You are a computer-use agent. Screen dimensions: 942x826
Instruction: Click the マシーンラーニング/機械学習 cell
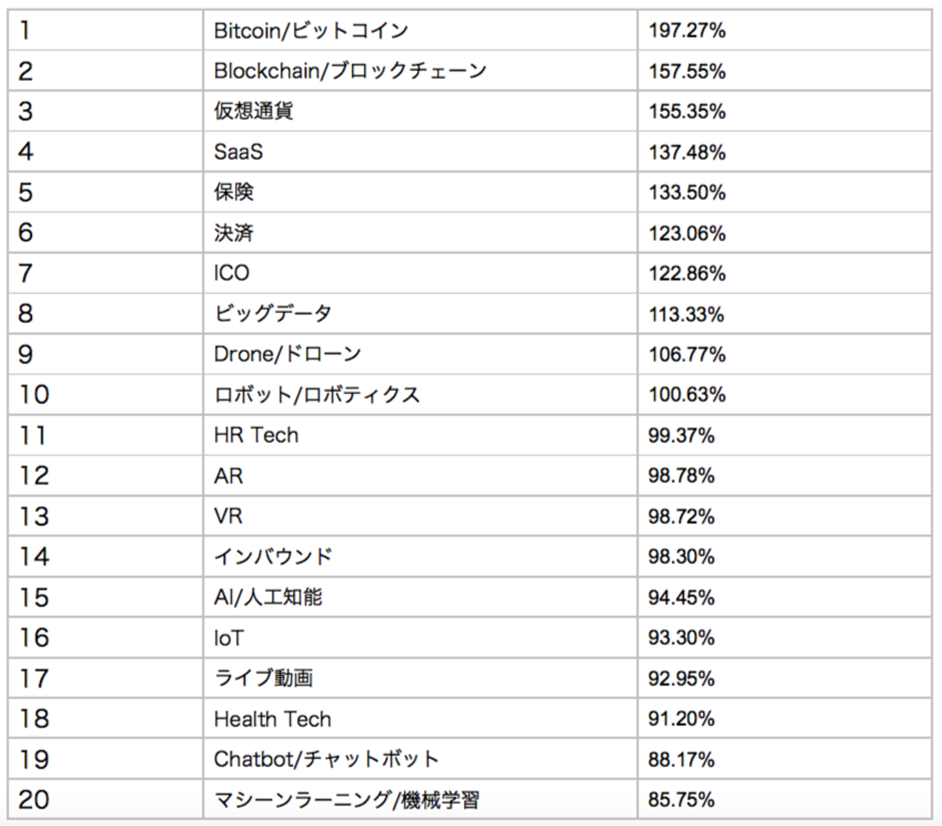[x=347, y=800]
